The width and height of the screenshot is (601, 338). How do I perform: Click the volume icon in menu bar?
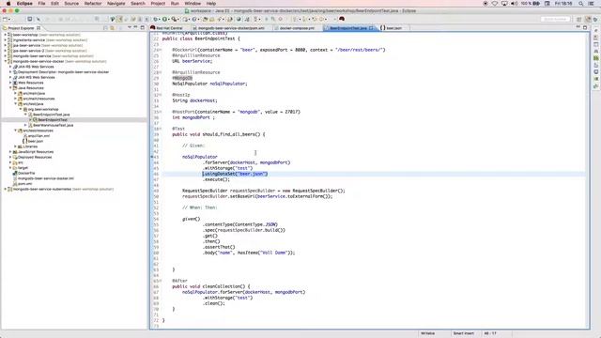pyautogui.click(x=514, y=4)
